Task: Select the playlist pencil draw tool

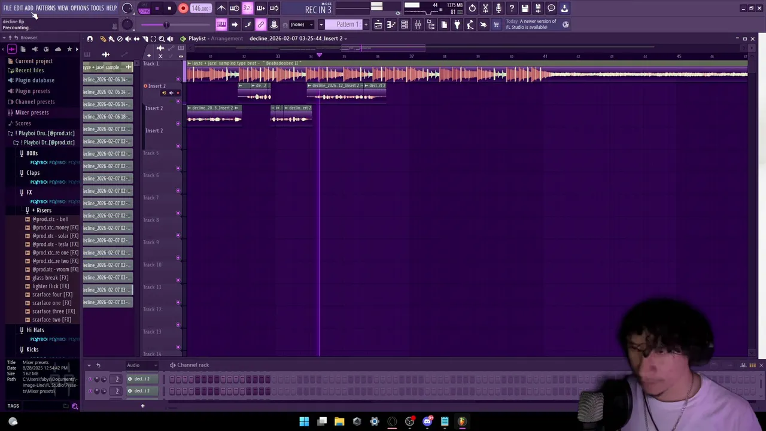Action: (103, 38)
